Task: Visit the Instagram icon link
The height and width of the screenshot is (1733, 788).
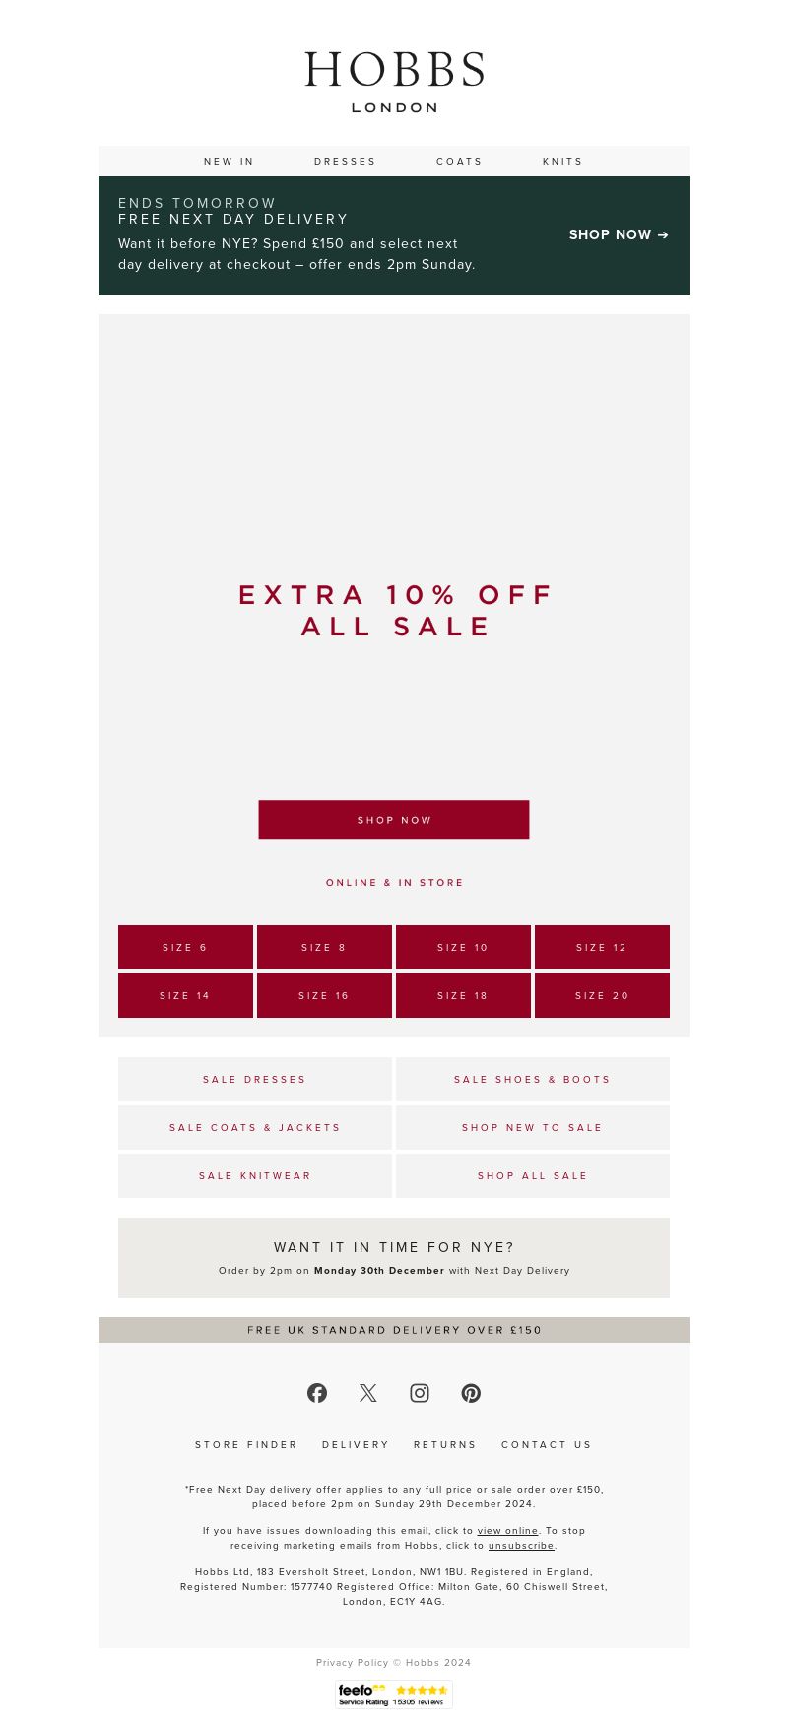Action: pos(420,1393)
